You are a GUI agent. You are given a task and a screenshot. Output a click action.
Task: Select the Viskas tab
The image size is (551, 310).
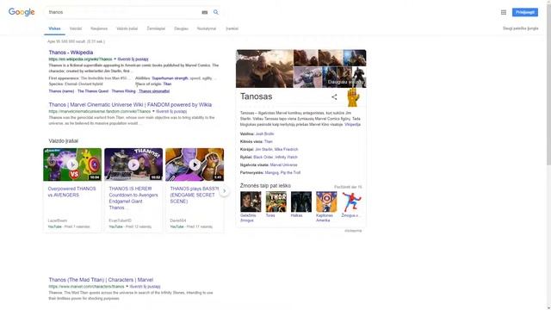54,28
